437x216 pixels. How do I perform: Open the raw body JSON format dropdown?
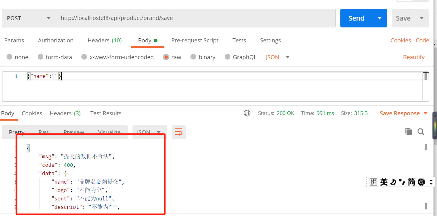[277, 57]
